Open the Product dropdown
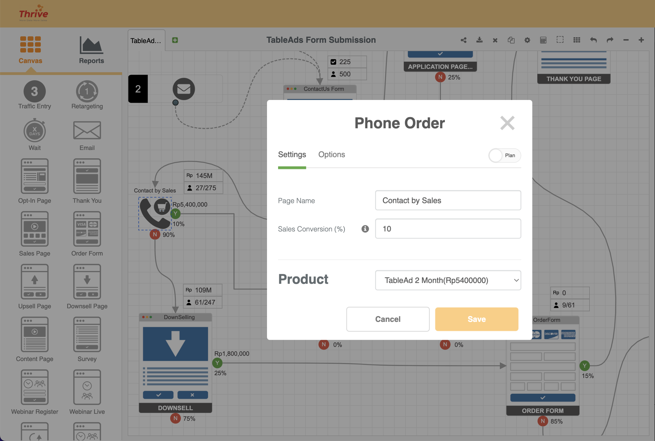This screenshot has width=655, height=441. point(448,280)
